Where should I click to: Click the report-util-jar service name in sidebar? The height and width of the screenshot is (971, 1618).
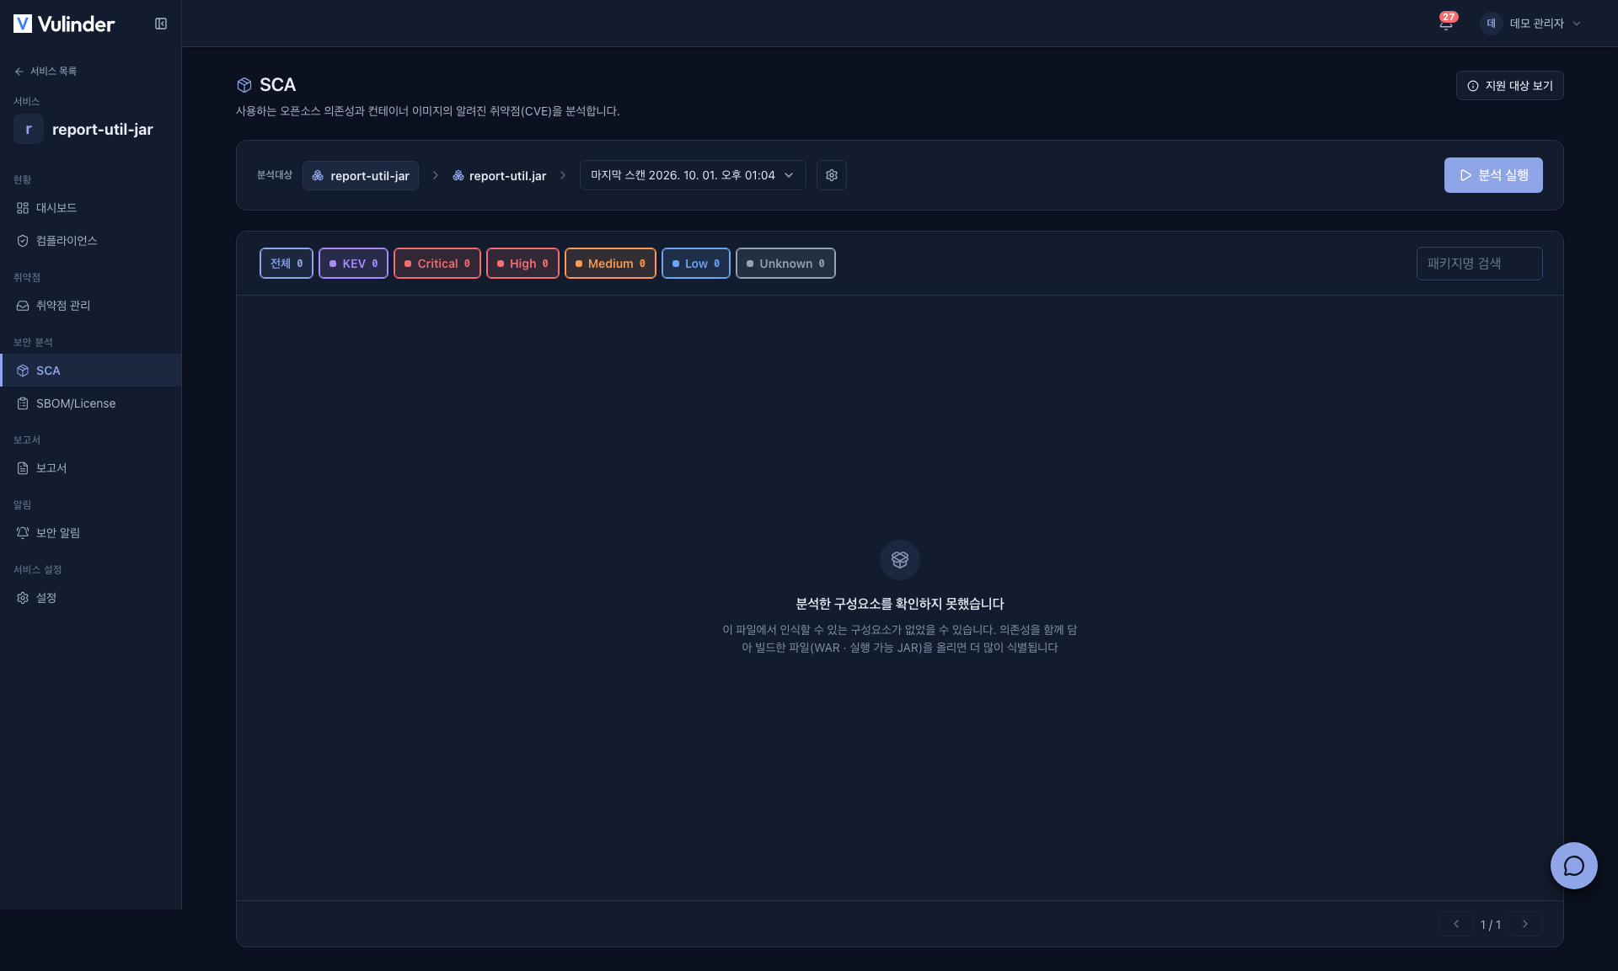click(x=103, y=130)
